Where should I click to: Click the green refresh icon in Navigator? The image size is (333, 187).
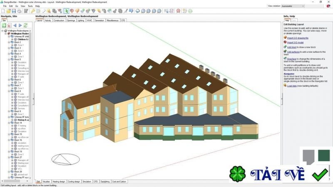click(x=25, y=25)
